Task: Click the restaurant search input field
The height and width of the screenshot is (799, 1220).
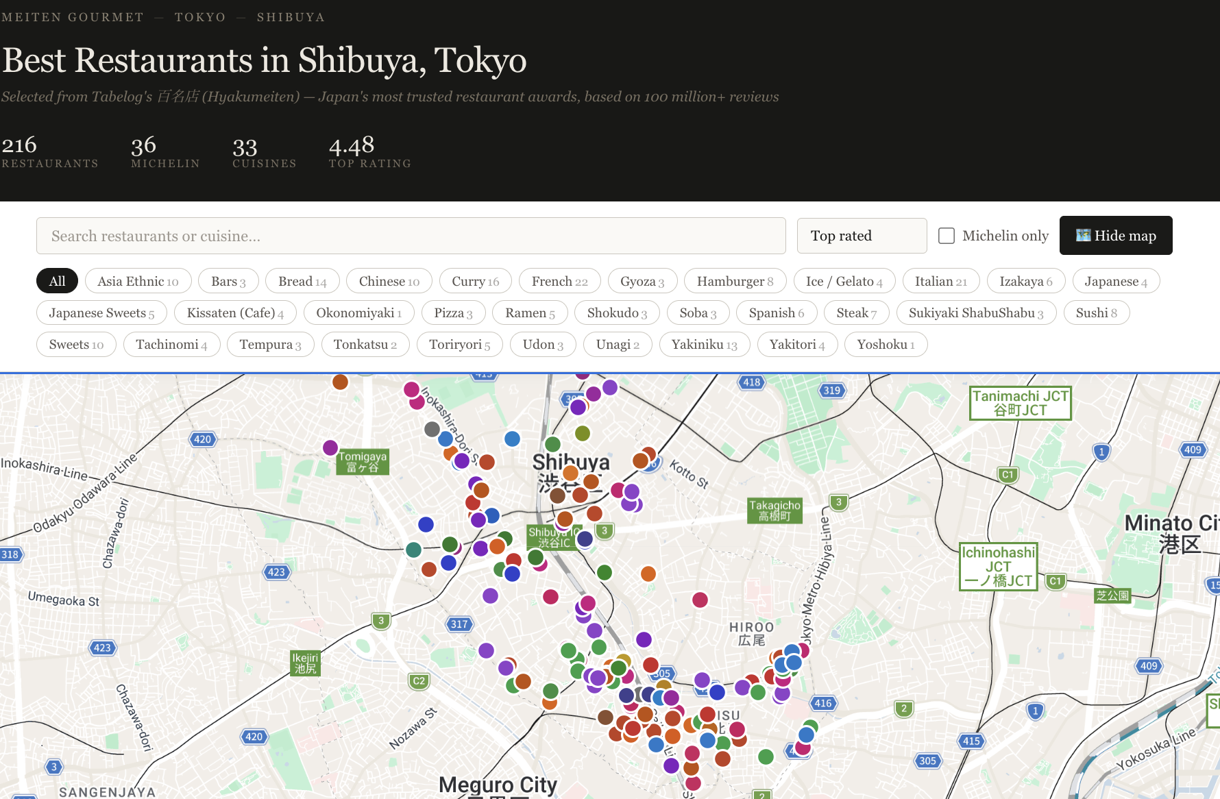Action: click(x=411, y=236)
